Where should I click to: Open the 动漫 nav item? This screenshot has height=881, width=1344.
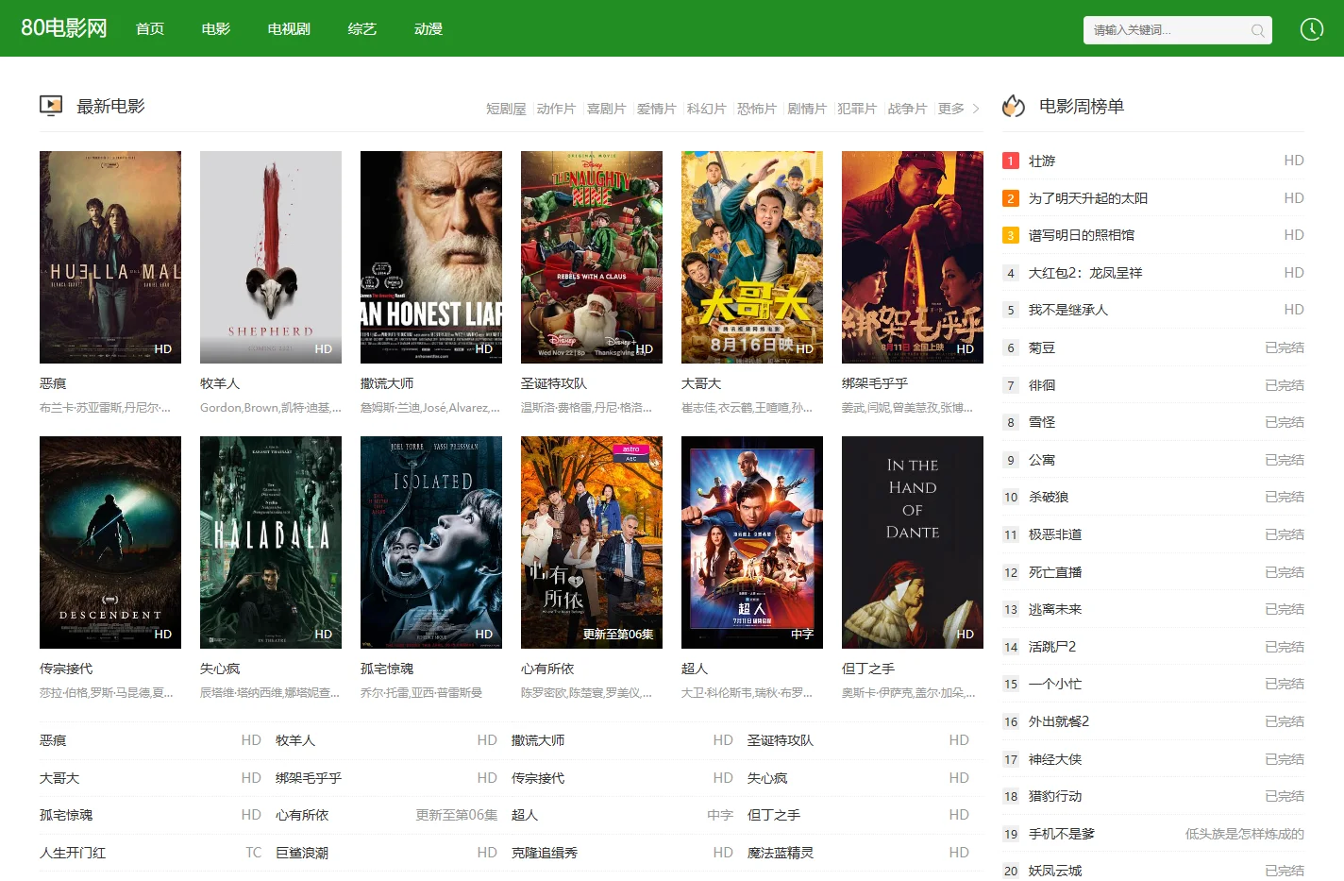click(x=428, y=29)
